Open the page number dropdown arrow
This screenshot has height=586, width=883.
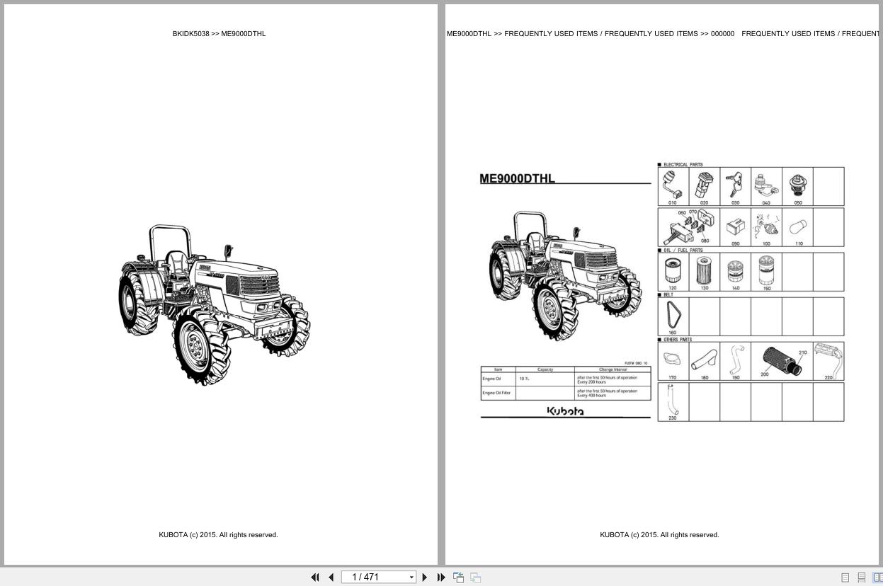click(411, 578)
